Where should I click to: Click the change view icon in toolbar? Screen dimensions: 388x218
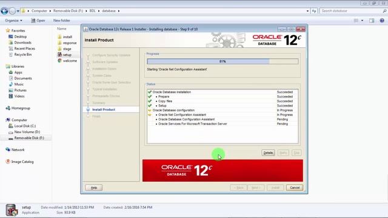click(x=356, y=21)
